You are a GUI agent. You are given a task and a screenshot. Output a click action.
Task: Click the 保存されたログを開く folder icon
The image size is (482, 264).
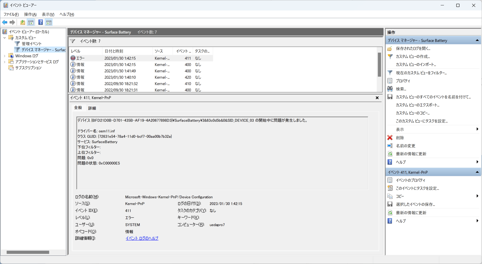[x=390, y=48]
